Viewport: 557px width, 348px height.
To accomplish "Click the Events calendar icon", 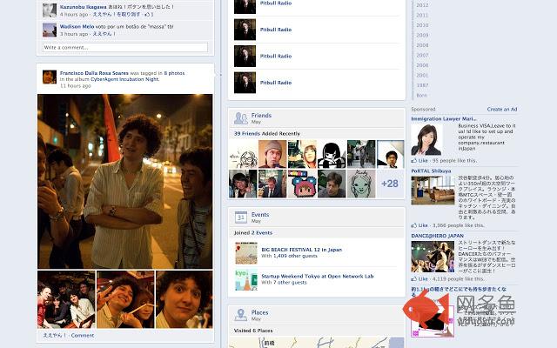I will coord(241,217).
